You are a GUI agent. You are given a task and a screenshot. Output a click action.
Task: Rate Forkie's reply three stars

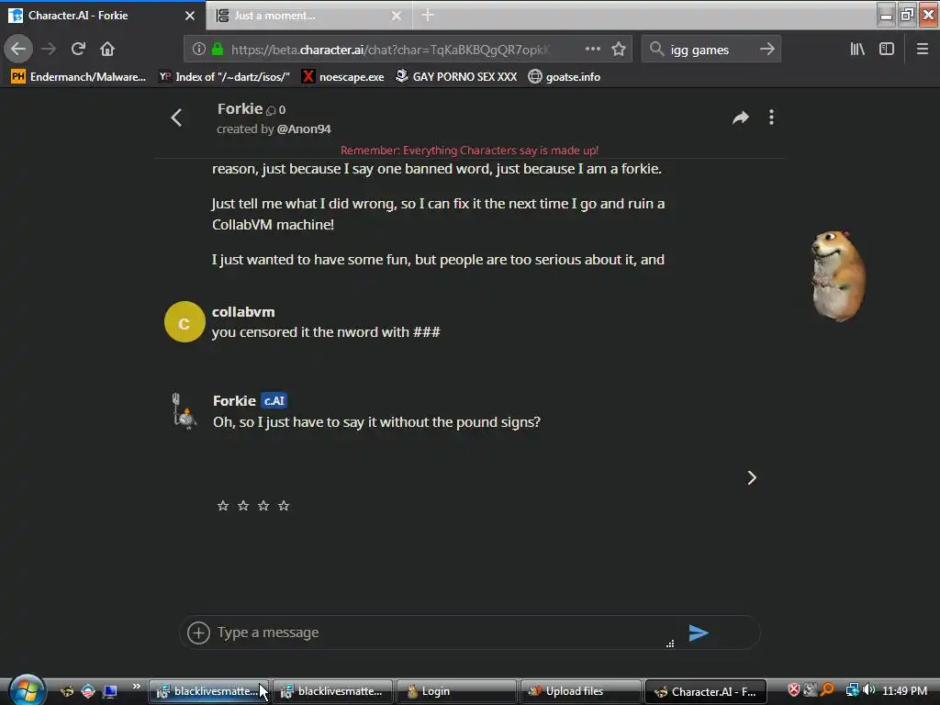263,506
